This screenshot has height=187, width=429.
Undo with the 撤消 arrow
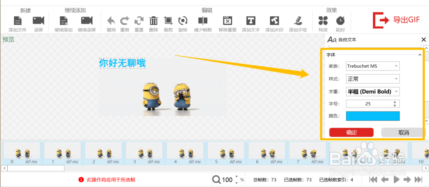(111, 21)
